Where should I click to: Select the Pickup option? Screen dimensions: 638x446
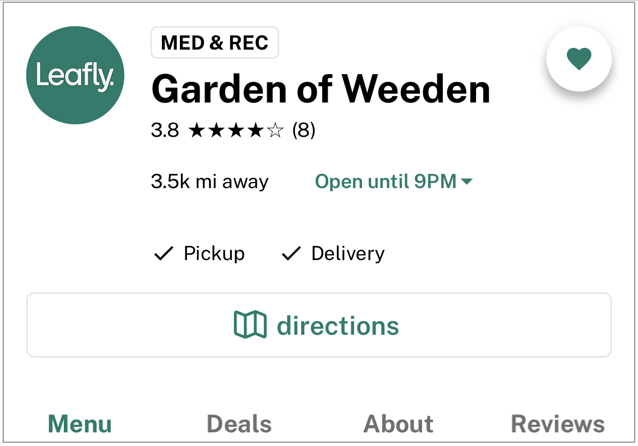coord(200,254)
